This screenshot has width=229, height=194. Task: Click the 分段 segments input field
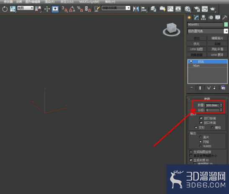click(x=213, y=110)
